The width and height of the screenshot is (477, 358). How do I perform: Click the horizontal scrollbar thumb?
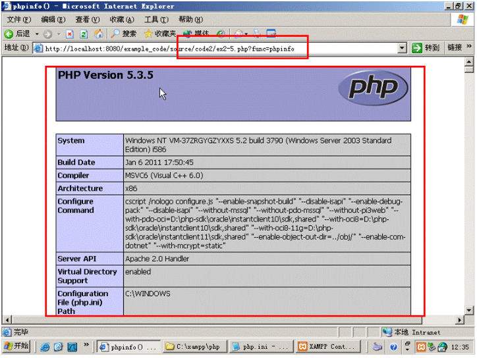[x=217, y=320]
